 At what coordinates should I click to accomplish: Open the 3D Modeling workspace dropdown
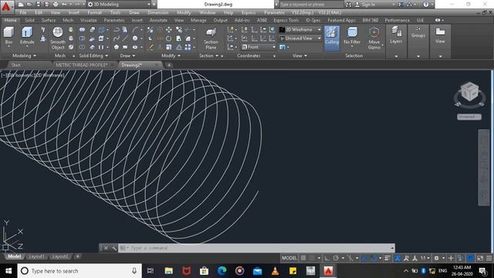pyautogui.click(x=119, y=5)
